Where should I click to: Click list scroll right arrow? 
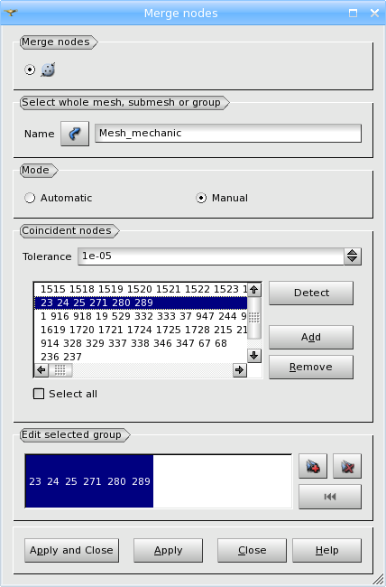click(x=239, y=370)
